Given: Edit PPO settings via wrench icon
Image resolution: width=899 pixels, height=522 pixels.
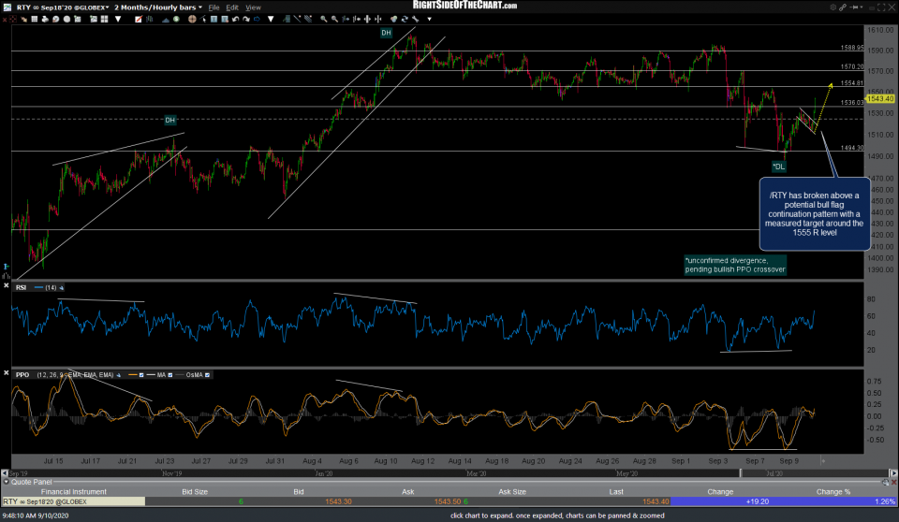Looking at the screenshot, I should click(119, 375).
